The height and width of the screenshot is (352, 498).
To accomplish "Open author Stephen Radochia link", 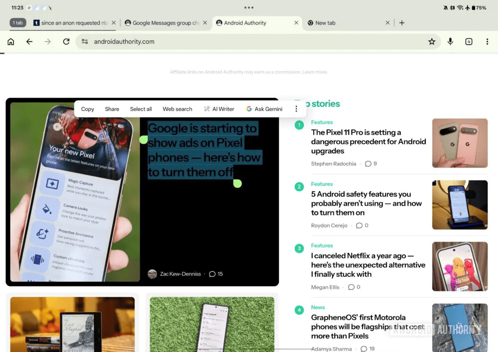I will (x=334, y=164).
